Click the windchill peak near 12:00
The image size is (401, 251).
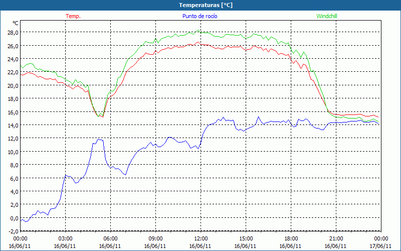(198, 30)
